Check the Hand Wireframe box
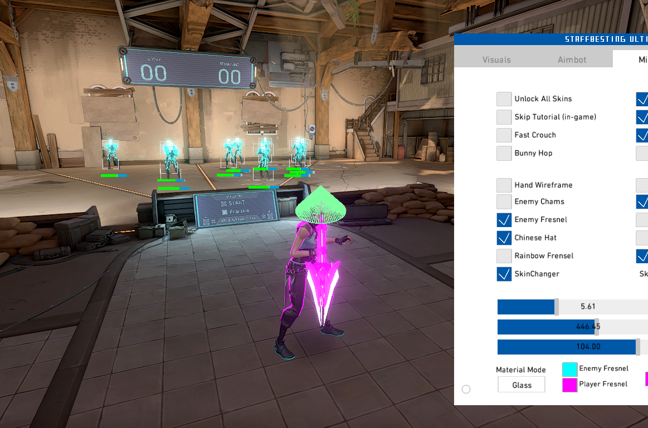Image resolution: width=648 pixels, height=428 pixels. (504, 185)
